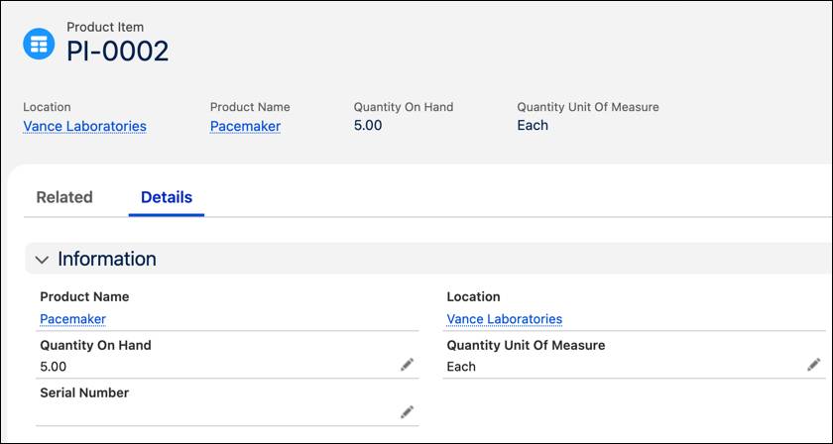Image resolution: width=833 pixels, height=444 pixels.
Task: Click the Product Name label in Information section
Action: [x=84, y=297]
